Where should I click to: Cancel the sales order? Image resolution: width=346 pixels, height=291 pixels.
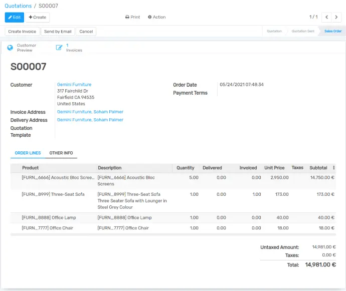[86, 32]
